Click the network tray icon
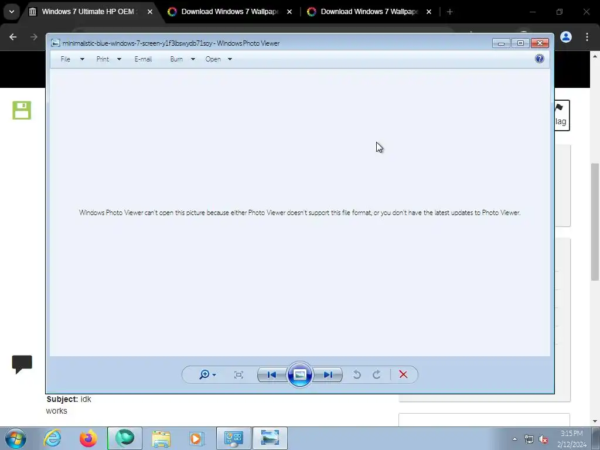Image resolution: width=600 pixels, height=450 pixels. [529, 439]
